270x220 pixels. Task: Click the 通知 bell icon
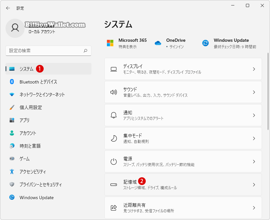click(x=114, y=115)
